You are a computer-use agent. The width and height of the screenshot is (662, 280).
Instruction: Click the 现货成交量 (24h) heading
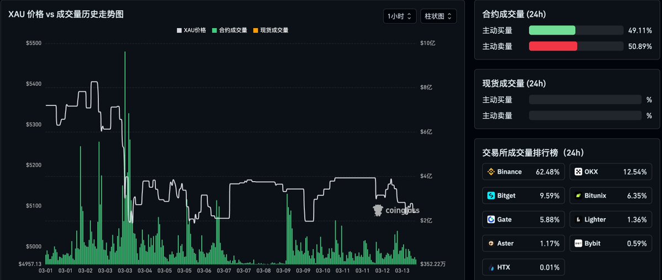pyautogui.click(x=514, y=83)
